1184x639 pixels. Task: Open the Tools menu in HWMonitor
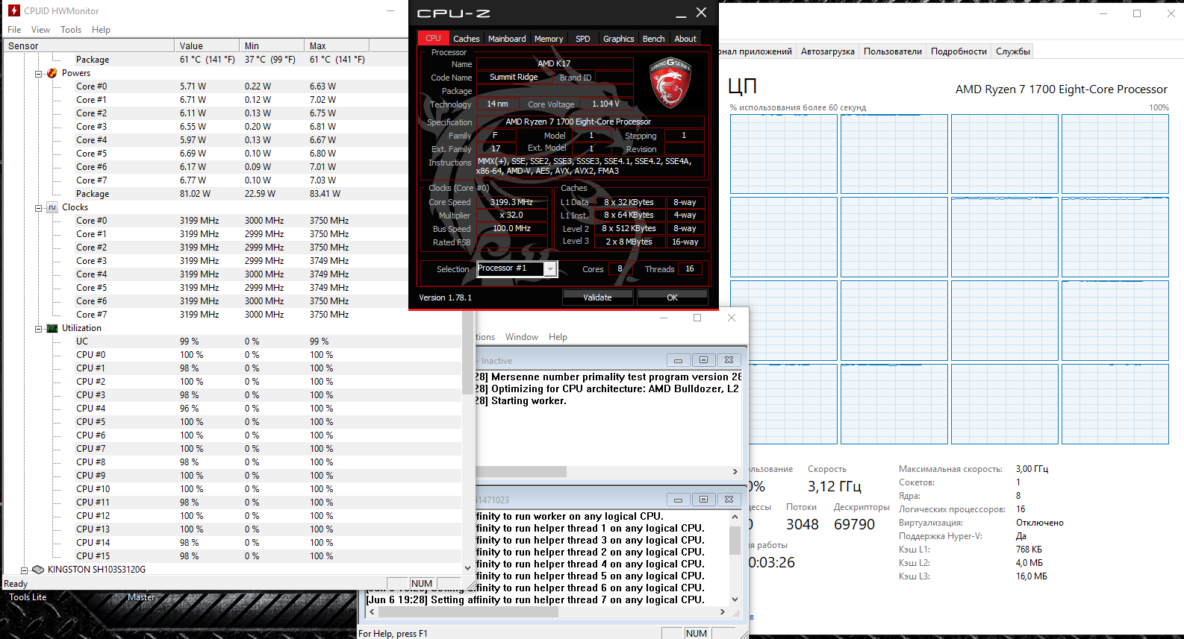71,30
